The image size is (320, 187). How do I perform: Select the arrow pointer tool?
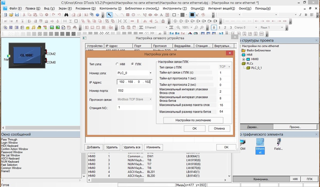click(x=109, y=15)
